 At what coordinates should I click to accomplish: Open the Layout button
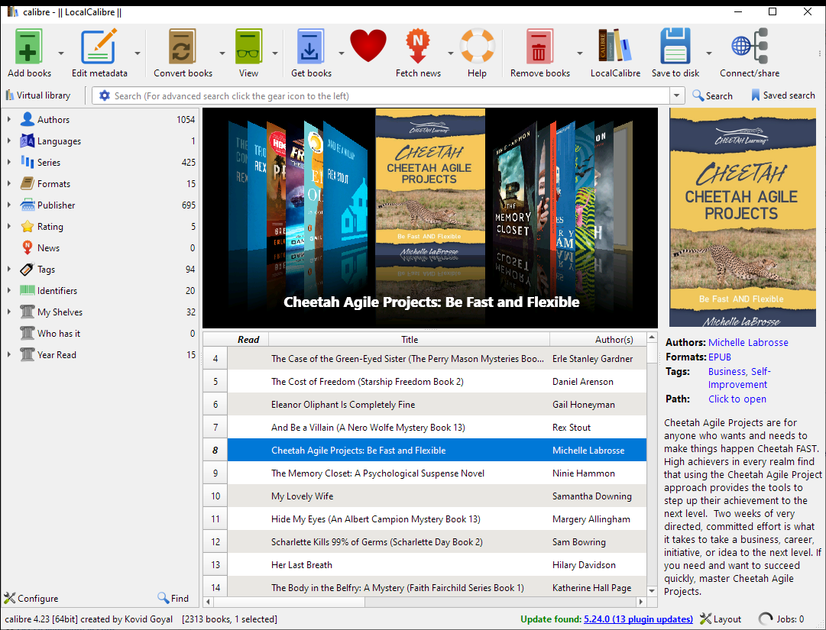pos(720,619)
